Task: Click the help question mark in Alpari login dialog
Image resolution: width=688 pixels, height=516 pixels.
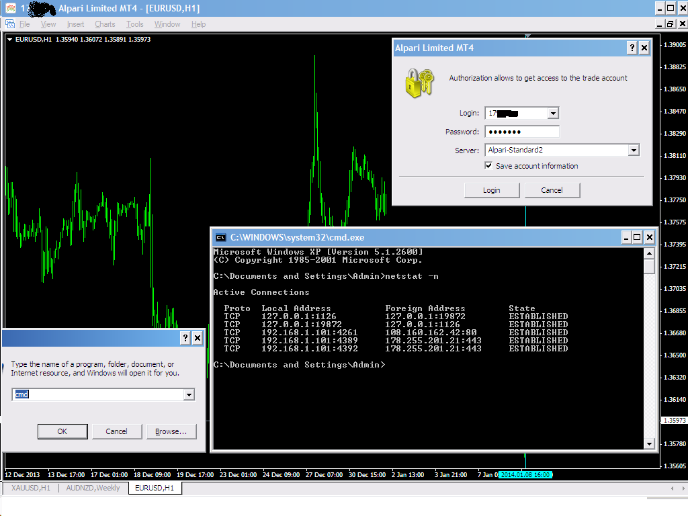Action: (632, 48)
